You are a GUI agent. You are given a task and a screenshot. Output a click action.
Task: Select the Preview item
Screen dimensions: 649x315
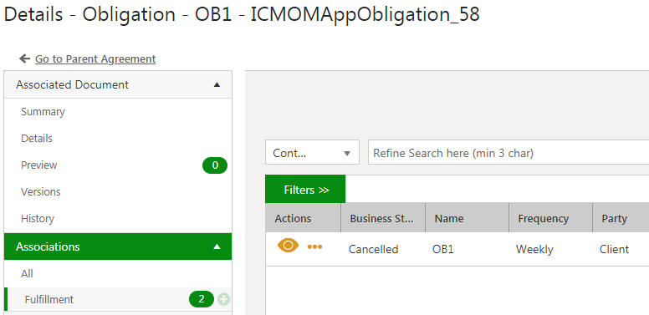39,165
